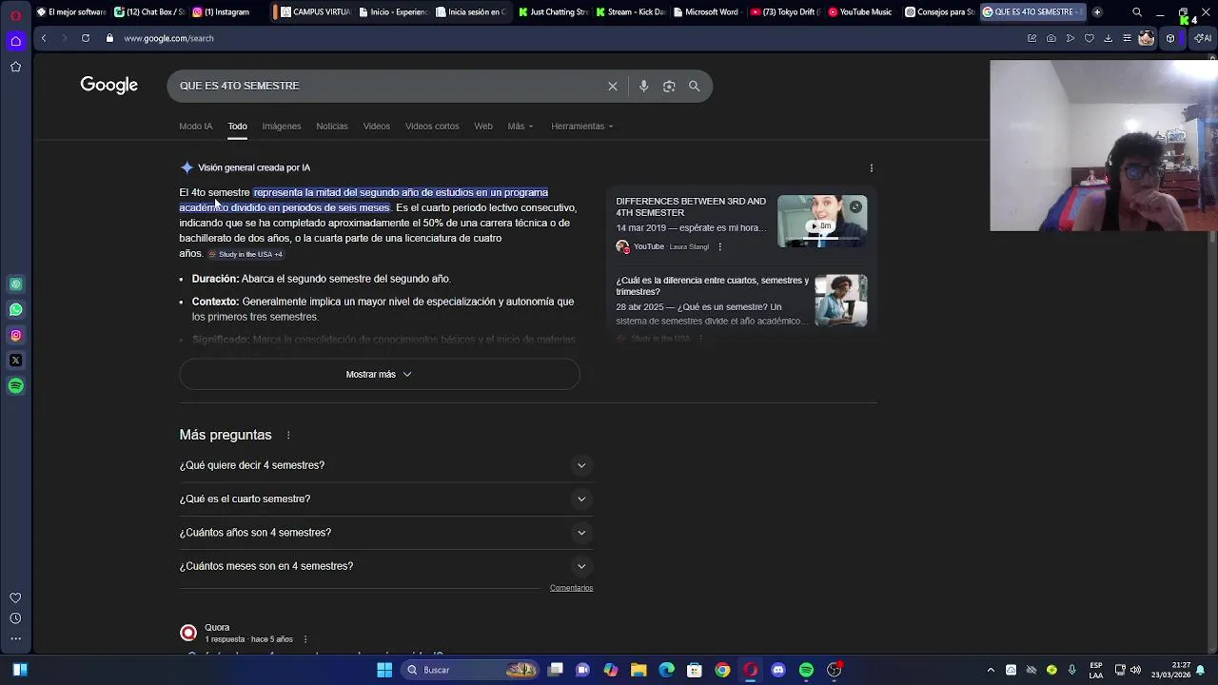
Task: Open the heart icon in Opera sidebar
Action: 15,597
